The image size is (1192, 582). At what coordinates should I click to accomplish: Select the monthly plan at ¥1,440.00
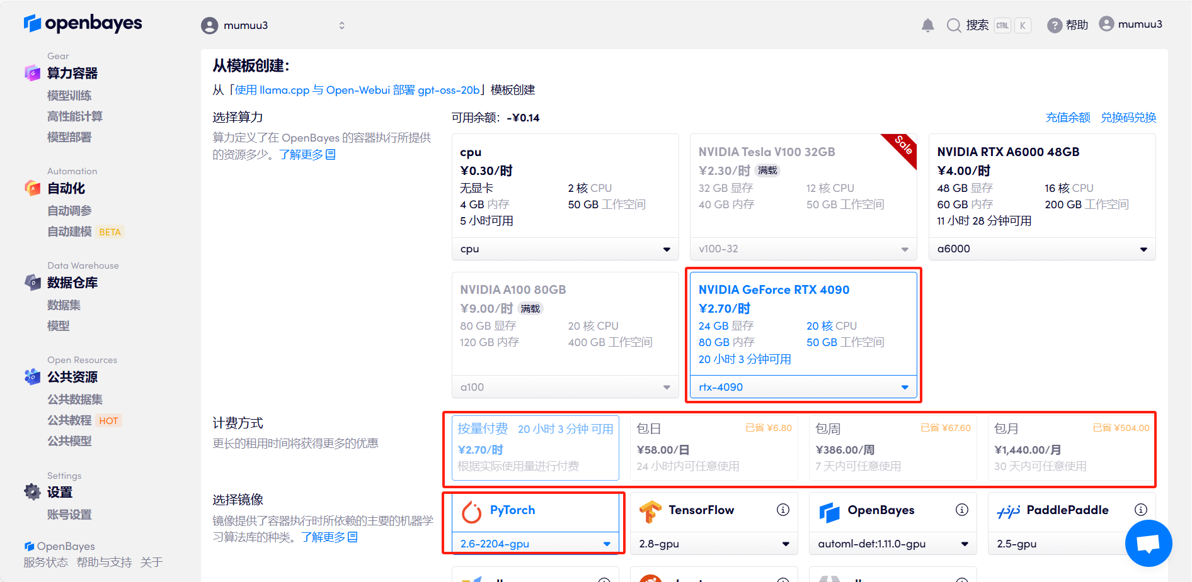(x=1071, y=447)
